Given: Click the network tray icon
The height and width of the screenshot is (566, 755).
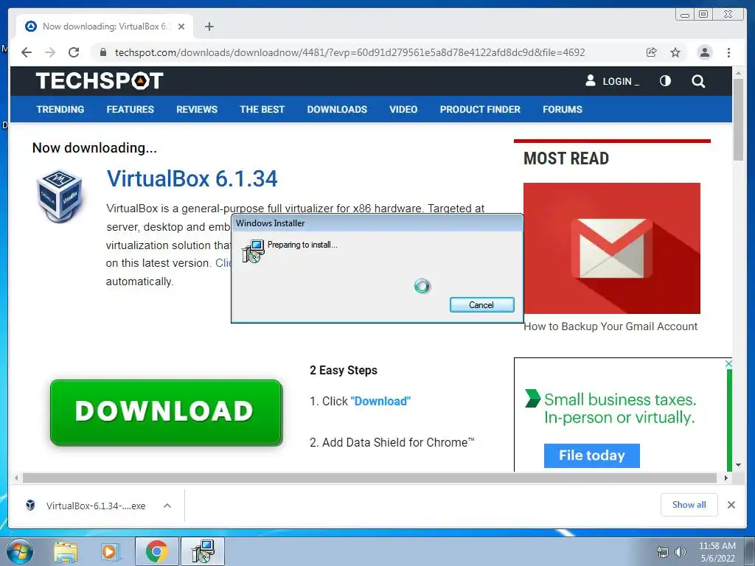Looking at the screenshot, I should pyautogui.click(x=664, y=552).
